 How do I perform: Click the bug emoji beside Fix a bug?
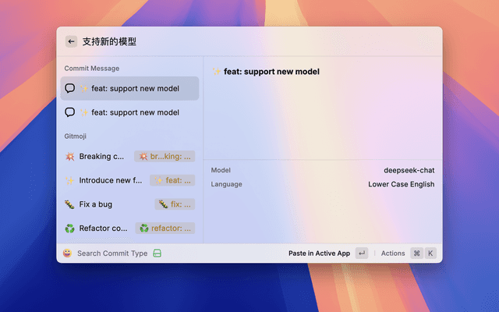70,204
